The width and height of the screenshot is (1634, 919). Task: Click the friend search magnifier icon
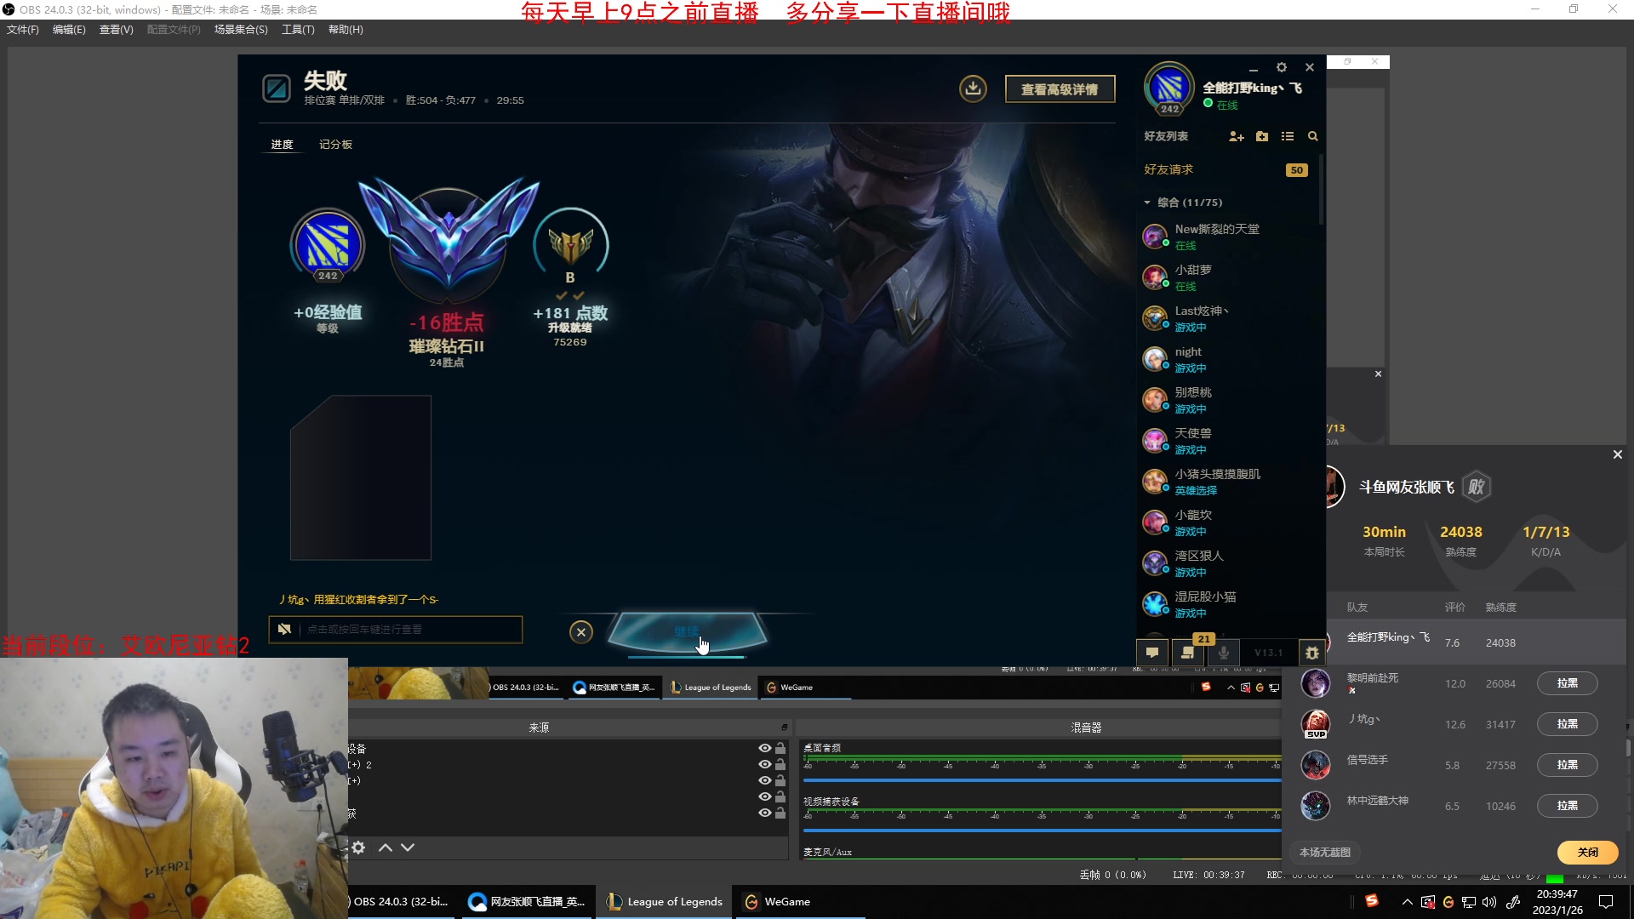(x=1313, y=137)
